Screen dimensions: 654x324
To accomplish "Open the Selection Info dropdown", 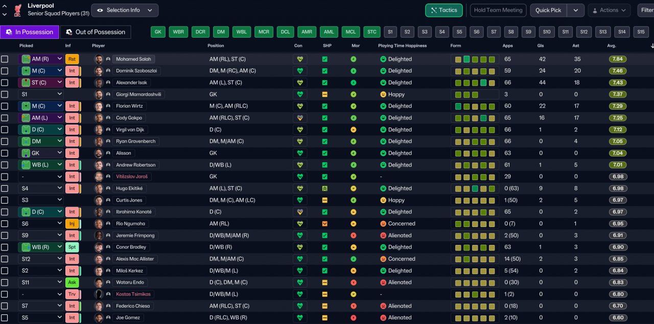I will [125, 10].
